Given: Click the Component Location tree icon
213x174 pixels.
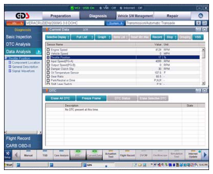Looking at the screenshot, I should tap(10, 62).
